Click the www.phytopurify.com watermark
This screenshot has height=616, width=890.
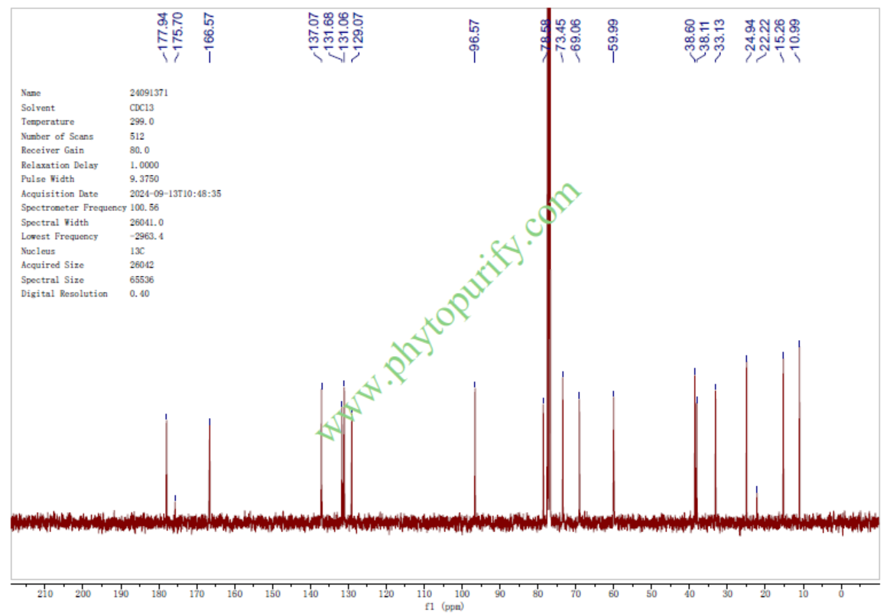click(450, 311)
